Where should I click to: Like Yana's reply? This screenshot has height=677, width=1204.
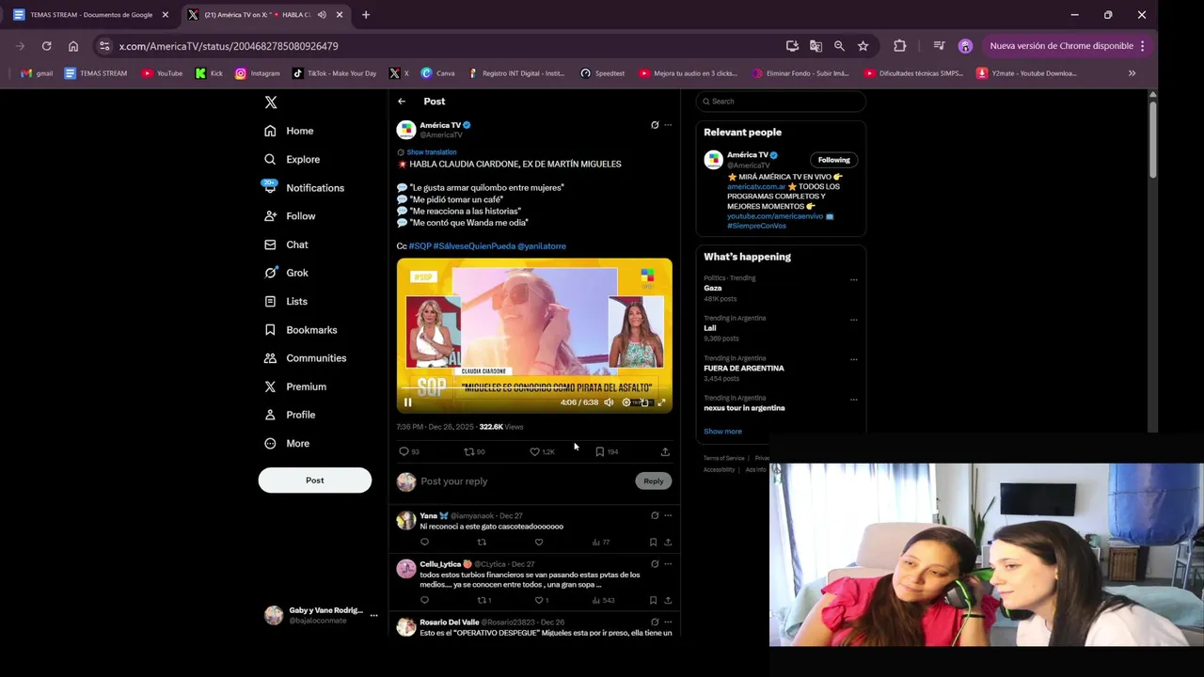[539, 543]
